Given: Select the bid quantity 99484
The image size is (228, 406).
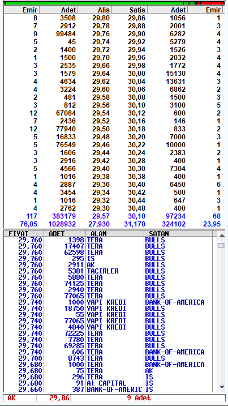Looking at the screenshot, I should (66, 34).
